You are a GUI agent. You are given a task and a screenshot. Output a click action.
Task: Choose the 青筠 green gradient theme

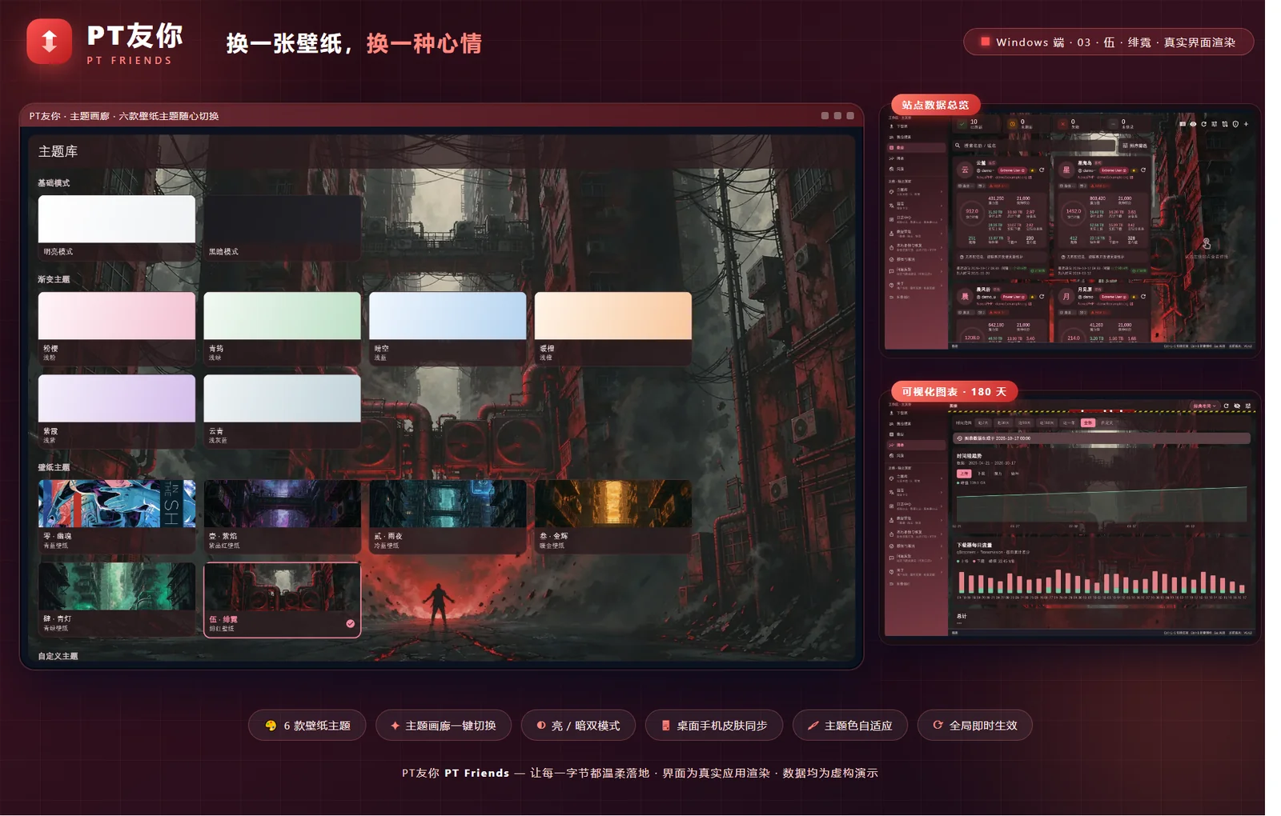pos(282,329)
